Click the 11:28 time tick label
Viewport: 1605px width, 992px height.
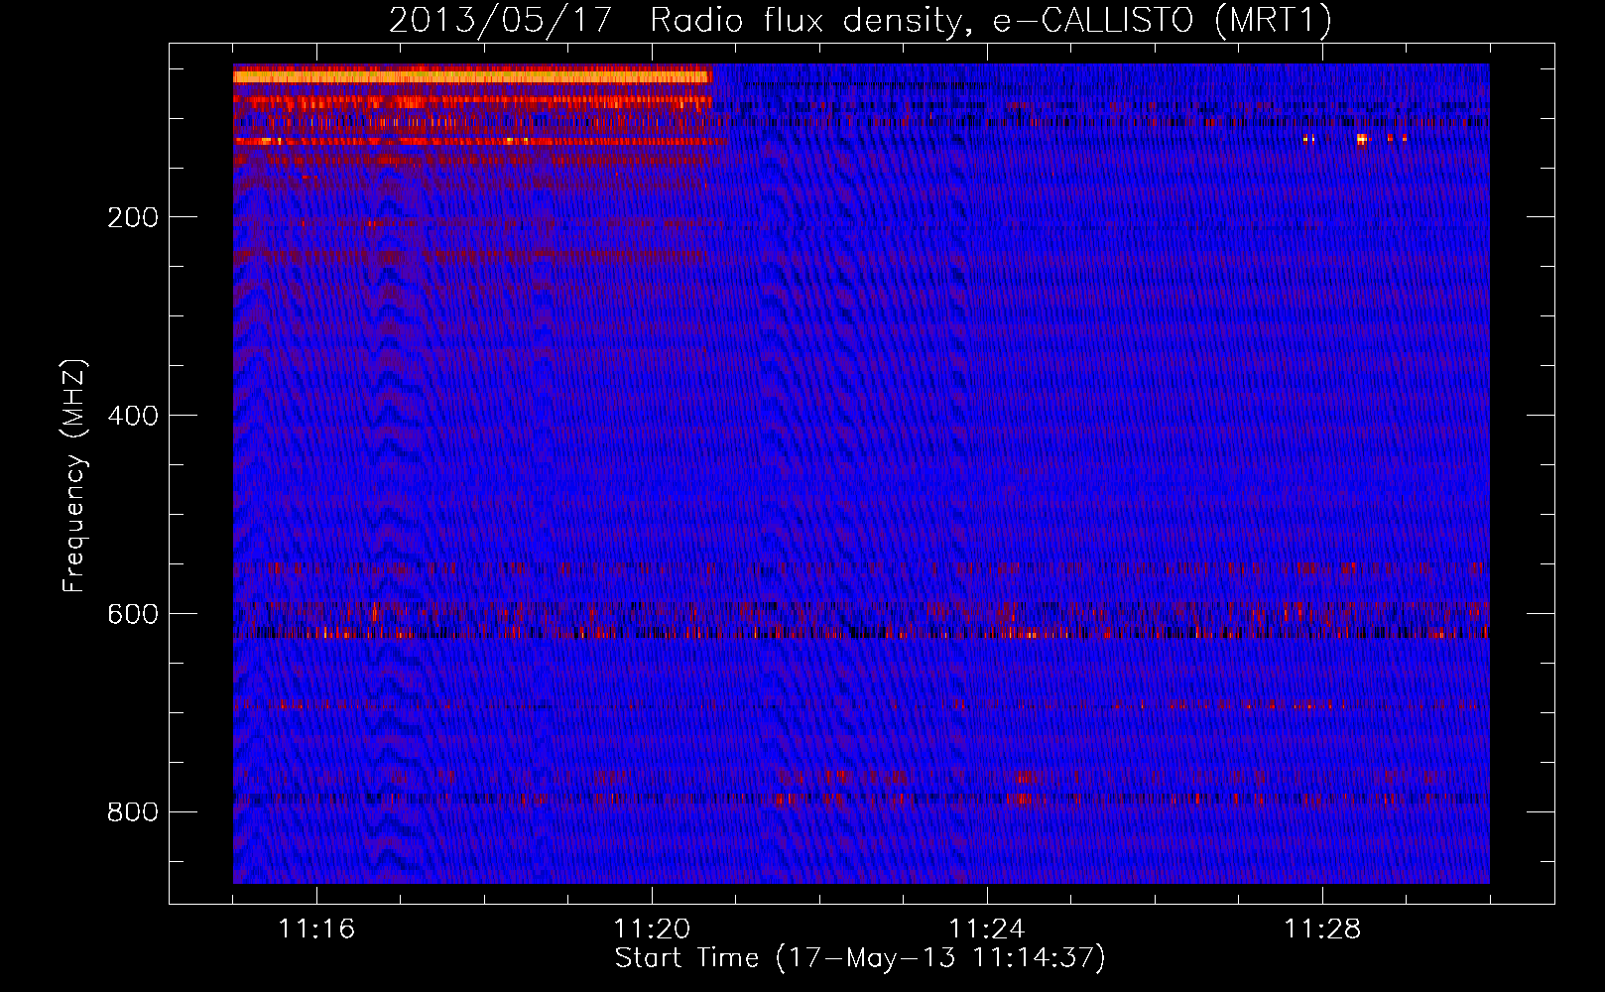[1322, 929]
